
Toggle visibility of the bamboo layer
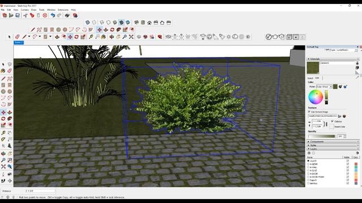(347, 183)
